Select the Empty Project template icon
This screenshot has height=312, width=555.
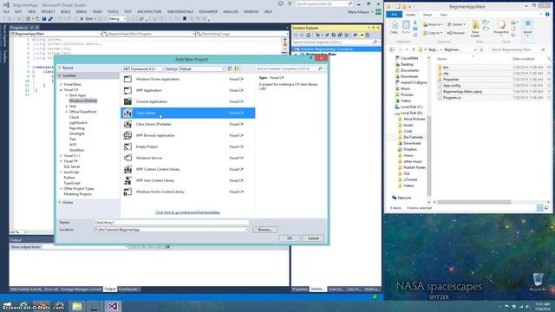tap(127, 146)
